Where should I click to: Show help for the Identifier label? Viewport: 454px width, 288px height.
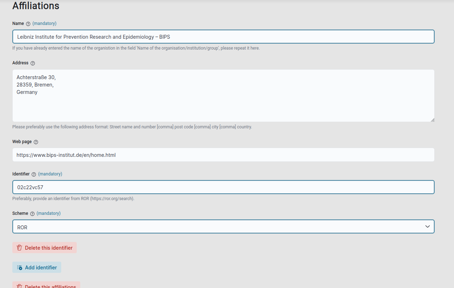34,174
